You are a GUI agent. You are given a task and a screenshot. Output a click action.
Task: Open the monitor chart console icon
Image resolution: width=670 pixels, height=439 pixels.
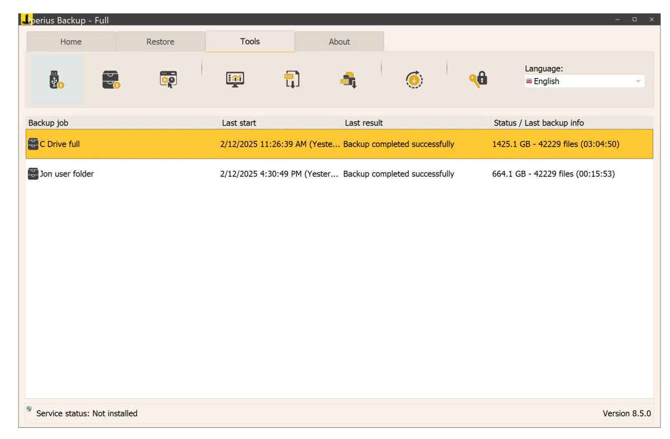click(x=235, y=80)
